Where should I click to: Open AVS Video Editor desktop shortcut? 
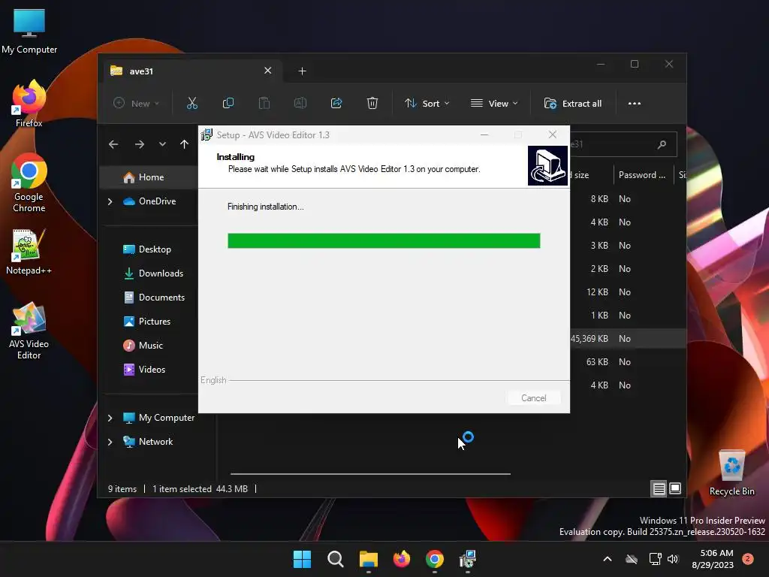(29, 331)
